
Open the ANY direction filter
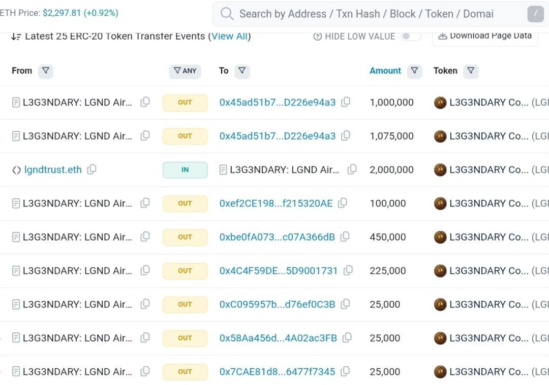click(185, 71)
